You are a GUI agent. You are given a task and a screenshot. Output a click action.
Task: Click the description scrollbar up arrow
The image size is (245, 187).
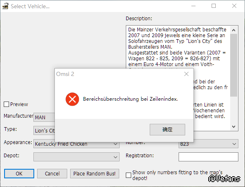[x=233, y=30]
